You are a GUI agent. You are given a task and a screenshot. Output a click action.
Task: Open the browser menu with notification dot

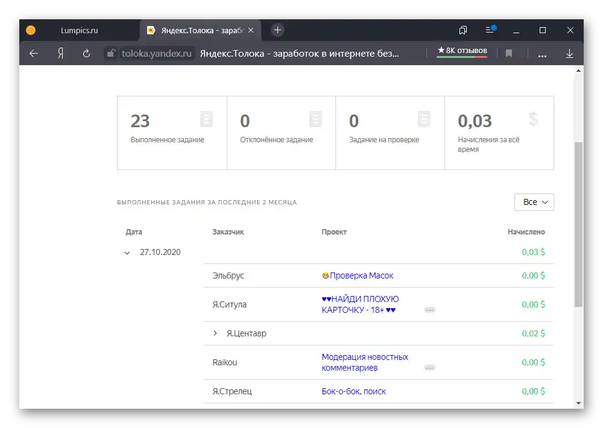pyautogui.click(x=491, y=29)
